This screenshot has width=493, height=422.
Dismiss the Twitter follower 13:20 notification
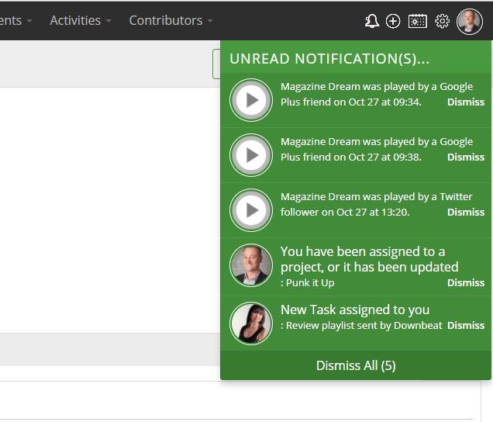466,212
